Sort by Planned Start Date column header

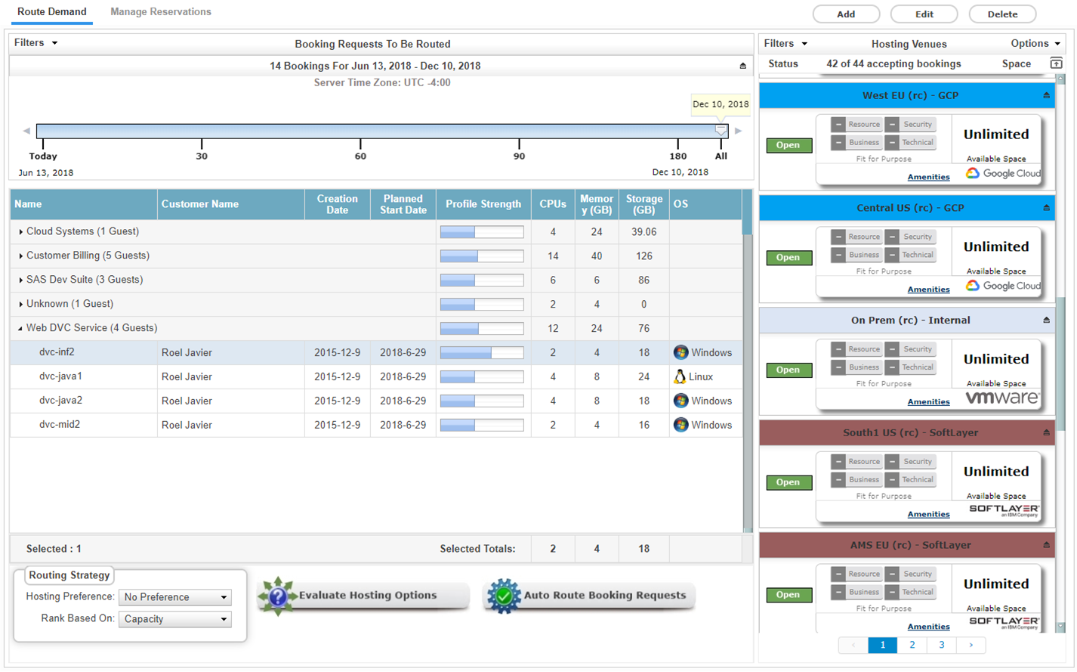(x=403, y=204)
